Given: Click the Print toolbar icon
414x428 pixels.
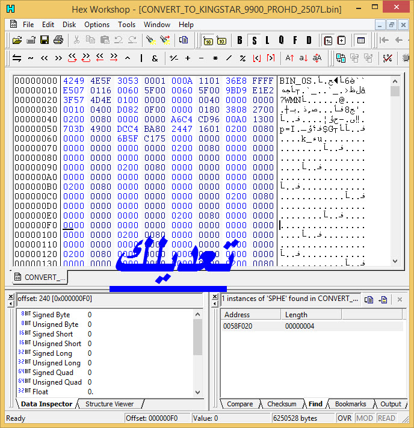Looking at the screenshot, I should coord(58,40).
